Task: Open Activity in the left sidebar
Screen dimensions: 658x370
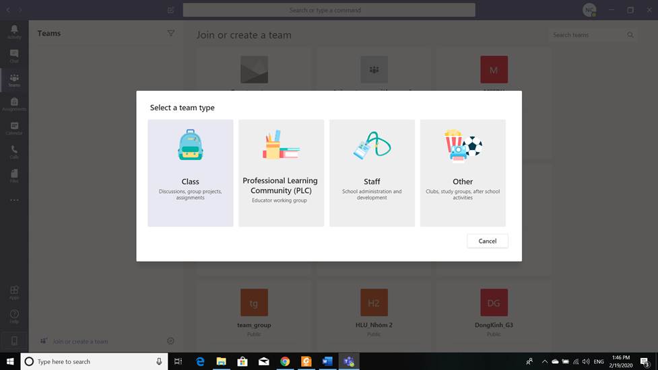Action: 14,32
